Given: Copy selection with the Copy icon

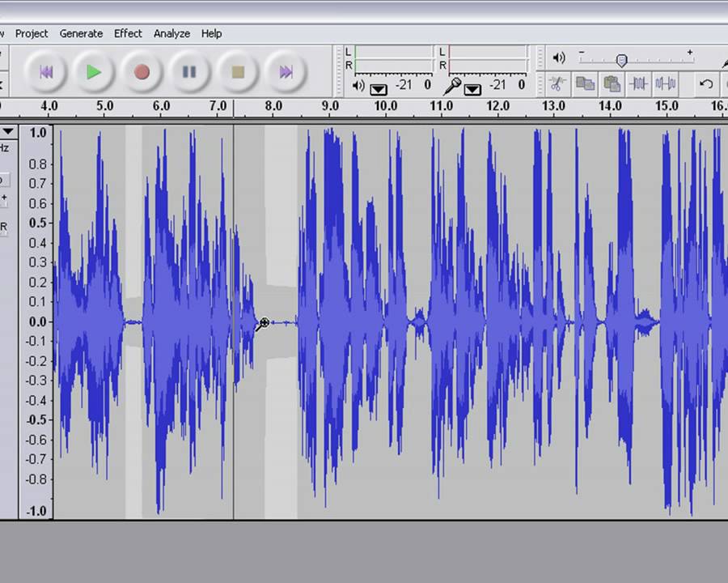Looking at the screenshot, I should [x=585, y=84].
